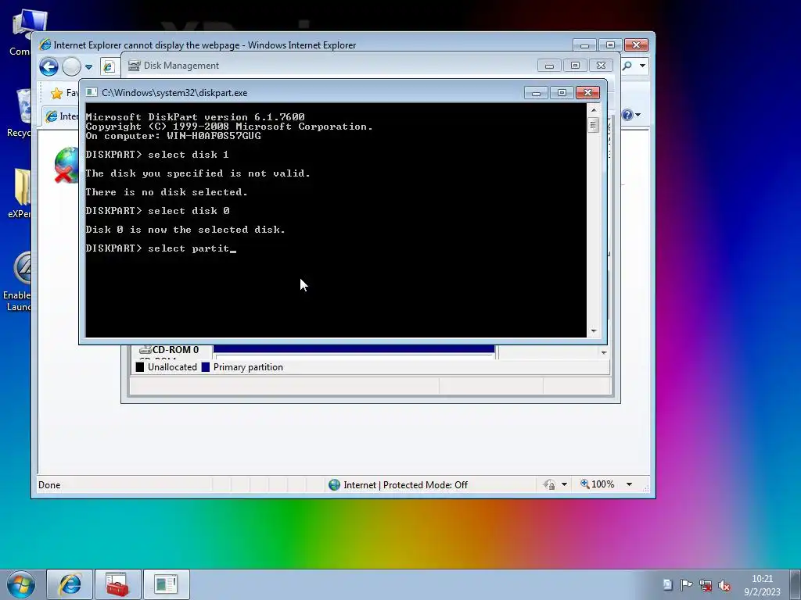The image size is (801, 600).
Task: Click the blue CD-ROM 0 partition bar
Action: 354,349
